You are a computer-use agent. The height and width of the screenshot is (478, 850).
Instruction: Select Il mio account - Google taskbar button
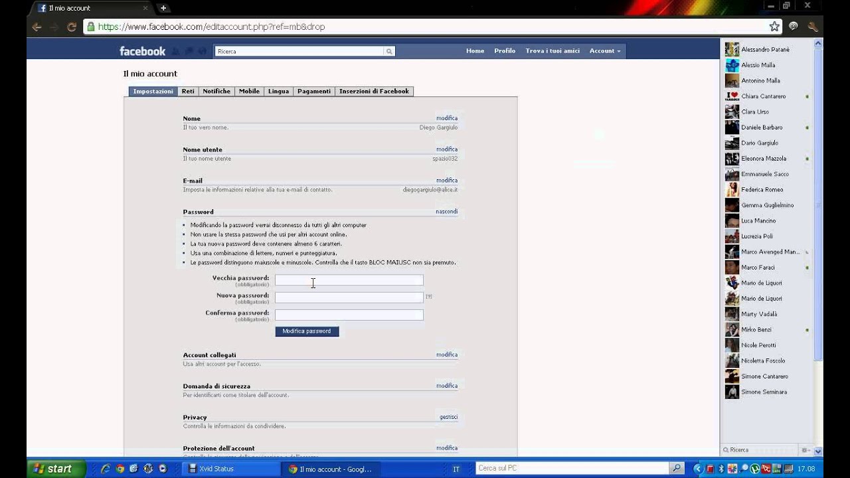coord(330,469)
